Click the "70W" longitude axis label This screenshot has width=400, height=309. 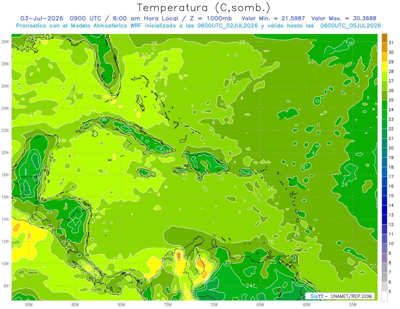coord(214,305)
